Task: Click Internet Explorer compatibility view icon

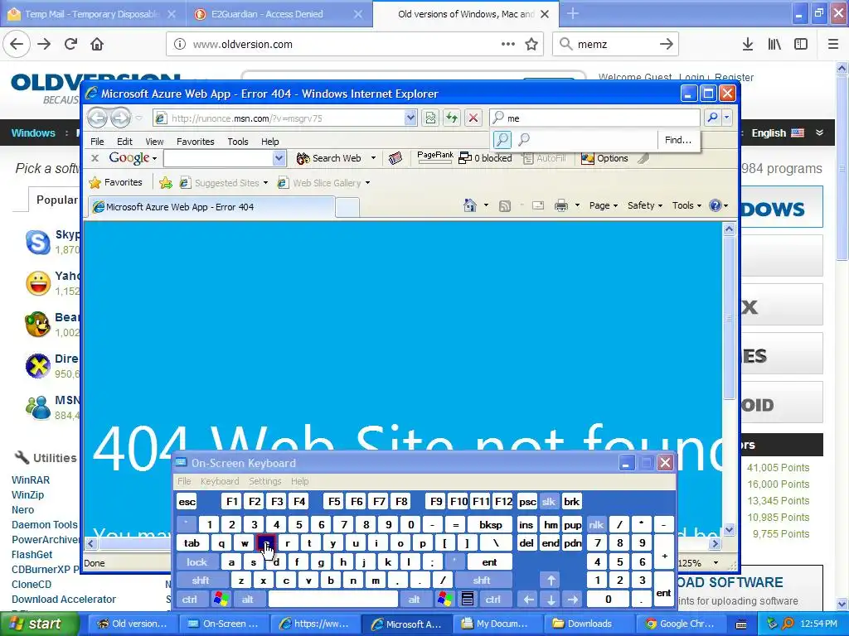Action: coord(430,118)
